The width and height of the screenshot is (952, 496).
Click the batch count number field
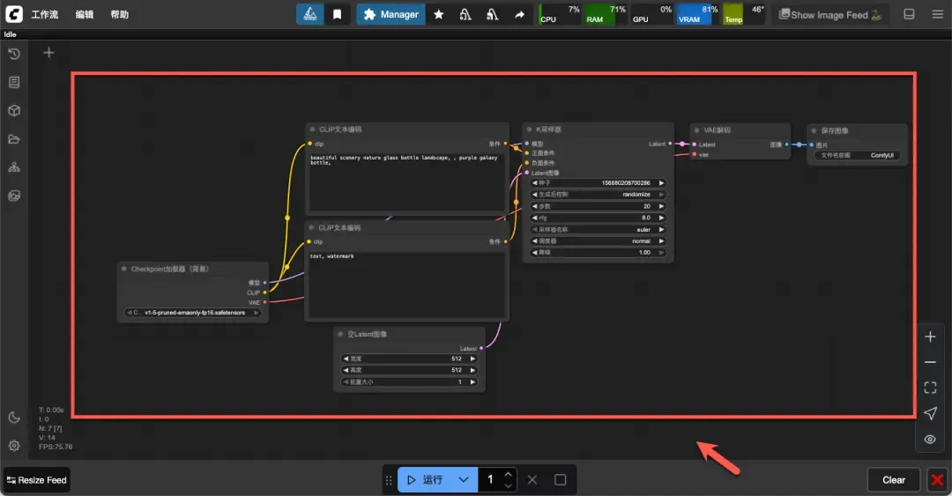tap(491, 479)
